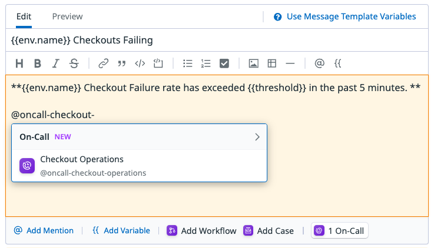Insert a block quote

pos(122,63)
